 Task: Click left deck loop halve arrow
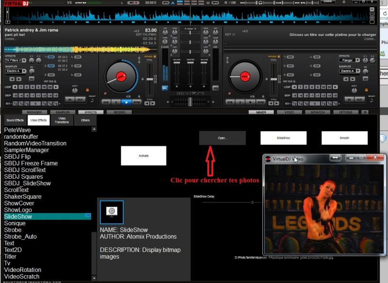(x=15, y=87)
